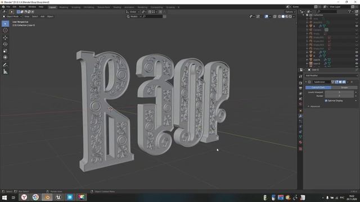Viewport: 360px width, 202px height.
Task: Toggle Subdivision modifier viewport display
Action: tap(340, 82)
